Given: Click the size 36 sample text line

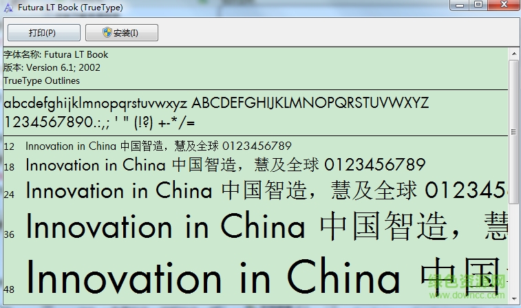Looking at the screenshot, I should click(x=266, y=226).
